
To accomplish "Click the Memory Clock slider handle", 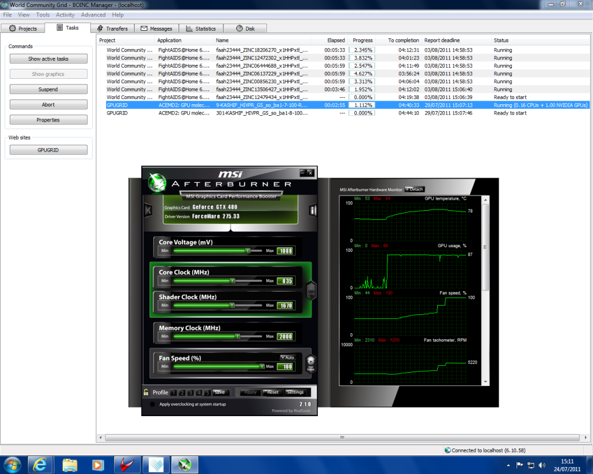I will pos(237,336).
